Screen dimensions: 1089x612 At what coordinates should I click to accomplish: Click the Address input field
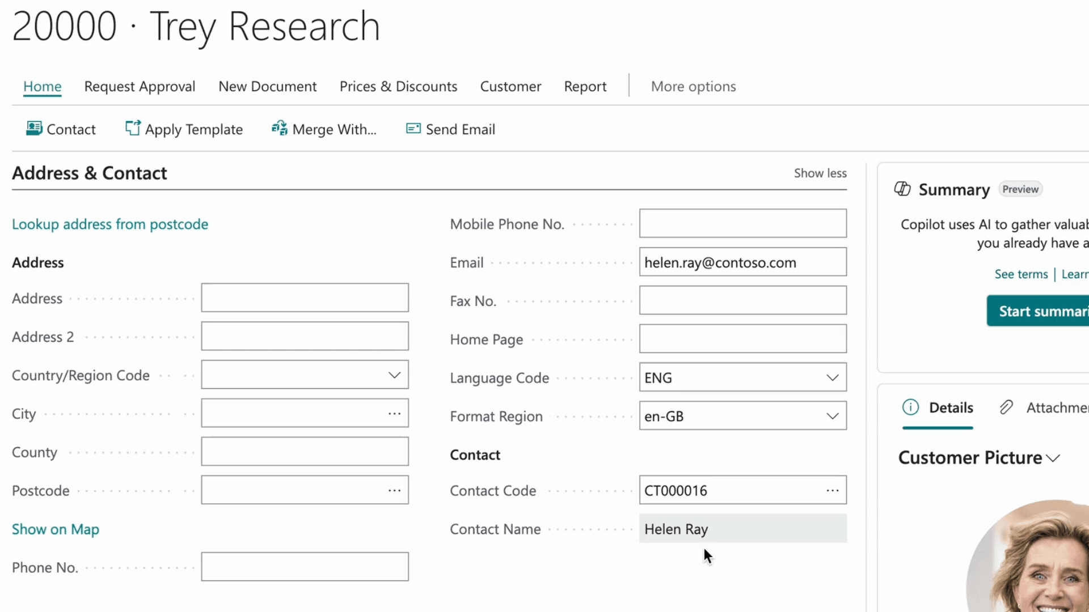[x=305, y=297]
